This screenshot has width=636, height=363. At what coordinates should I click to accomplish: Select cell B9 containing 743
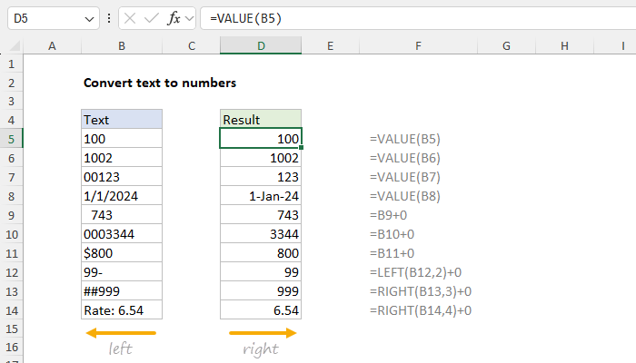(x=122, y=215)
